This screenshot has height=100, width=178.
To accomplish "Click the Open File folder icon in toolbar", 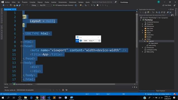I will pos(14,5).
